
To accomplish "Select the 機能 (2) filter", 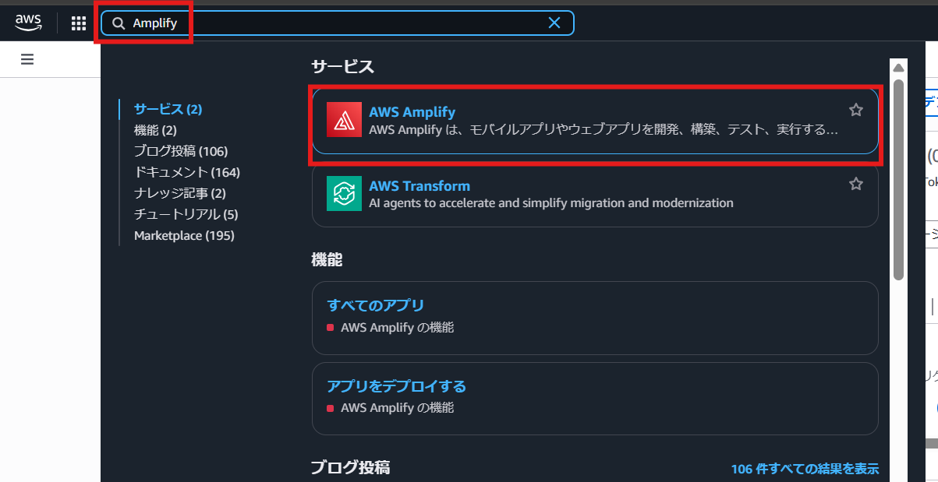I will tap(155, 130).
